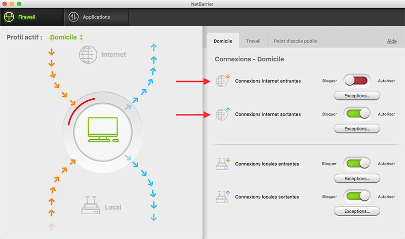The width and height of the screenshot is (405, 239).
Task: Click the incoming local router icon
Action: [x=222, y=164]
